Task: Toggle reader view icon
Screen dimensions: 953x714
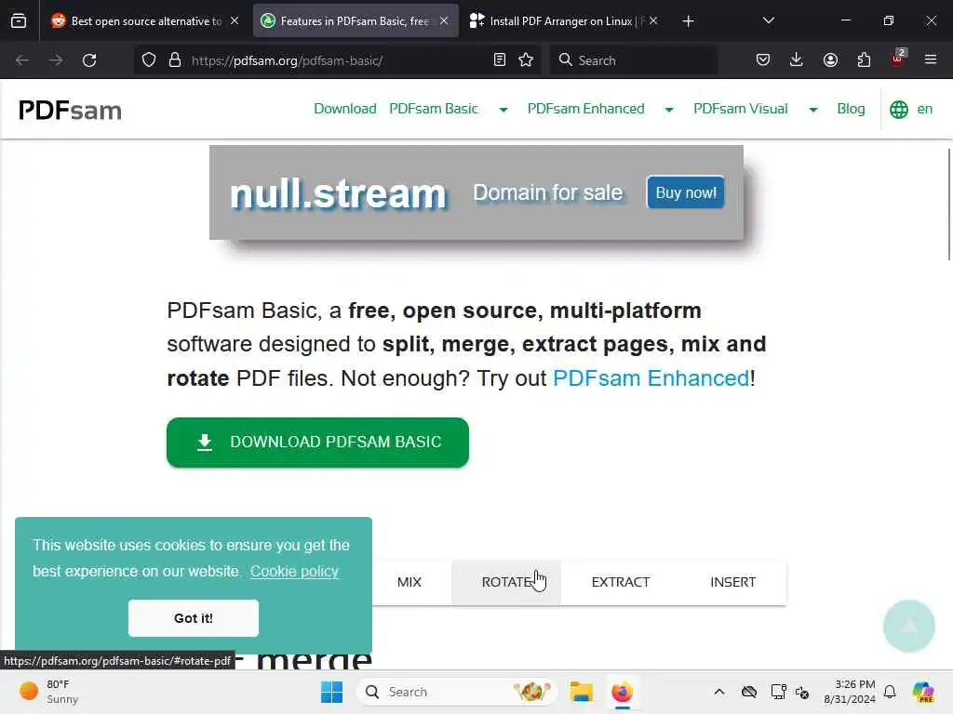Action: pos(500,60)
